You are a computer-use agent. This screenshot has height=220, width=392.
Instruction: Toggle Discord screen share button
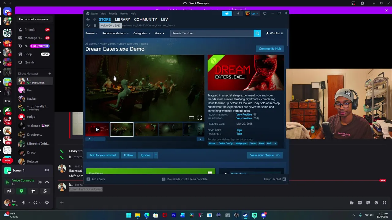click(x=21, y=191)
